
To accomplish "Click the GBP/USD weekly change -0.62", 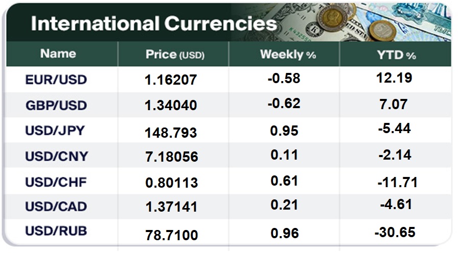I will click(x=283, y=104).
